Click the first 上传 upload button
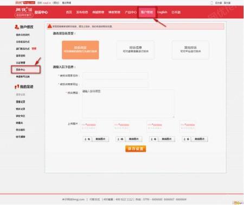Viewport: 244px width, 205px height. [x=87, y=139]
